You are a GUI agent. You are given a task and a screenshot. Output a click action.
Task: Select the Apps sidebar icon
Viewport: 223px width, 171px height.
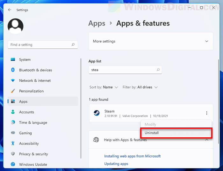(13, 101)
